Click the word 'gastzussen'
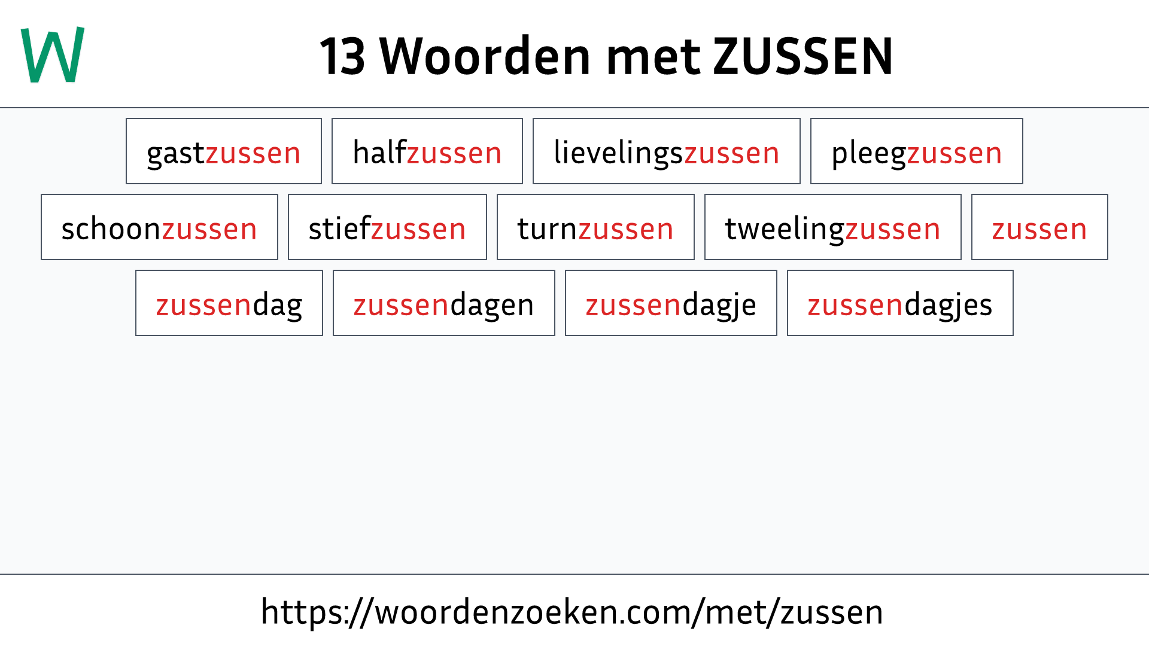 click(x=223, y=151)
